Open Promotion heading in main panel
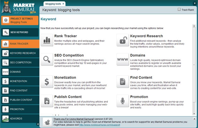This screenshot has width=198, height=128. point(139,97)
